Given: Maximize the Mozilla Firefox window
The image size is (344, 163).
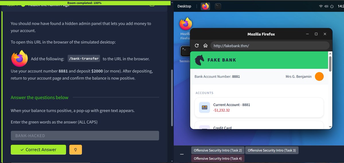Looking at the screenshot, I should point(316,34).
